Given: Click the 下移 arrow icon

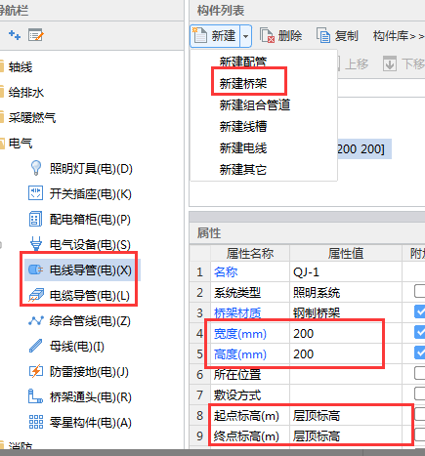Looking at the screenshot, I should [x=390, y=63].
